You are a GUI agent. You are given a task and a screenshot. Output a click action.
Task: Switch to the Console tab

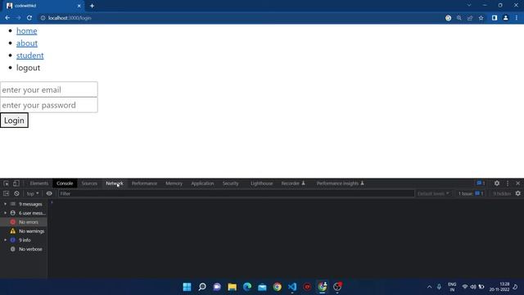[x=65, y=184]
